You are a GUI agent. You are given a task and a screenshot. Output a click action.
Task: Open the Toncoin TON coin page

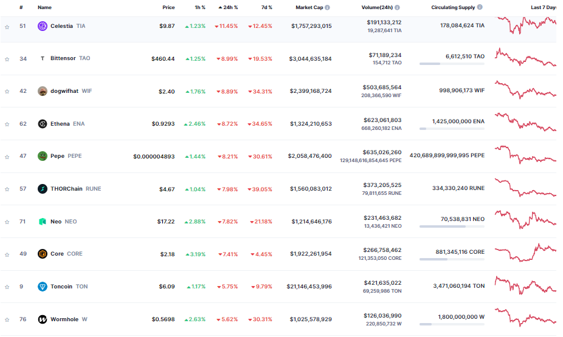coord(69,287)
